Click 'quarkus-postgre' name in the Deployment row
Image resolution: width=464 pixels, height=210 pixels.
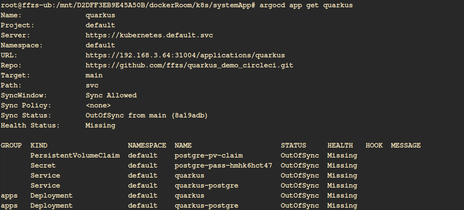tap(206, 206)
